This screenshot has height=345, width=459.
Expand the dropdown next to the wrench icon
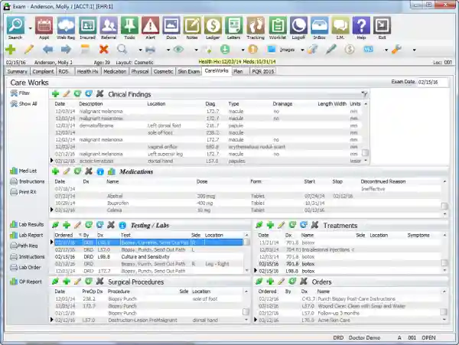414,50
